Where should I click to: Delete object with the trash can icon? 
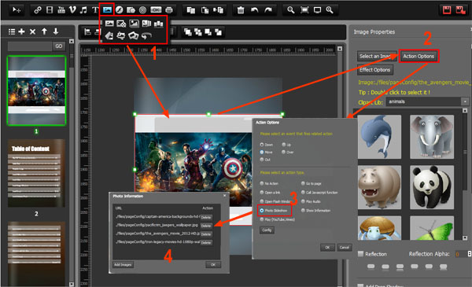[x=241, y=10]
